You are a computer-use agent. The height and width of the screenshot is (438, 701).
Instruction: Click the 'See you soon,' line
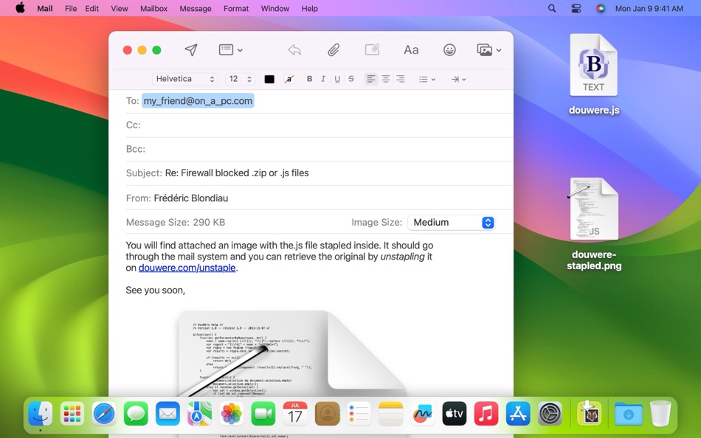(155, 290)
